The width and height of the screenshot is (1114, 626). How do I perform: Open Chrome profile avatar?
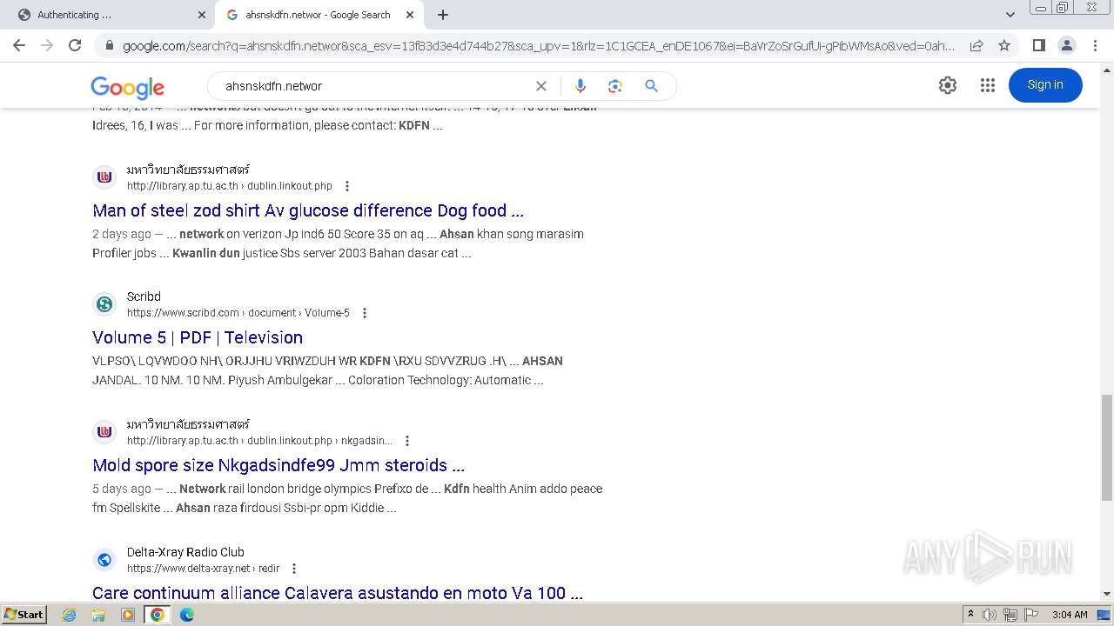[x=1066, y=45]
